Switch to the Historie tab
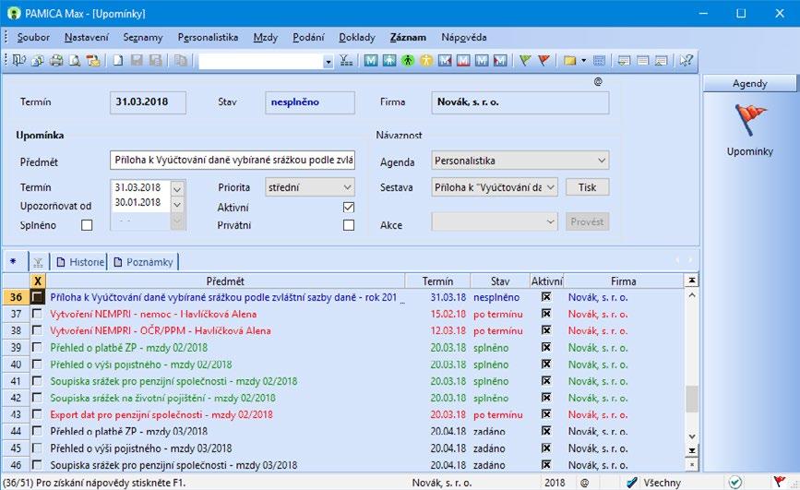Image resolution: width=800 pixels, height=490 pixels. point(80,262)
